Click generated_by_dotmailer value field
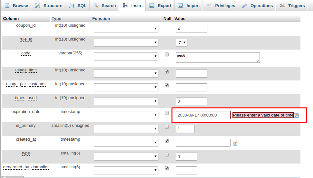Viewport: 313px width, 178px height. click(186, 170)
